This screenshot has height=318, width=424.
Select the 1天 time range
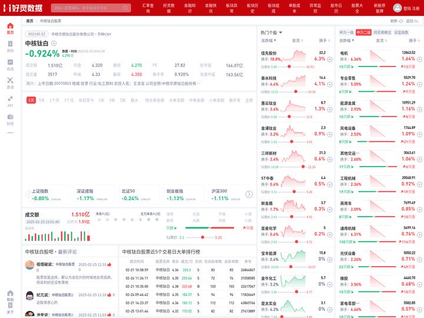[31, 100]
